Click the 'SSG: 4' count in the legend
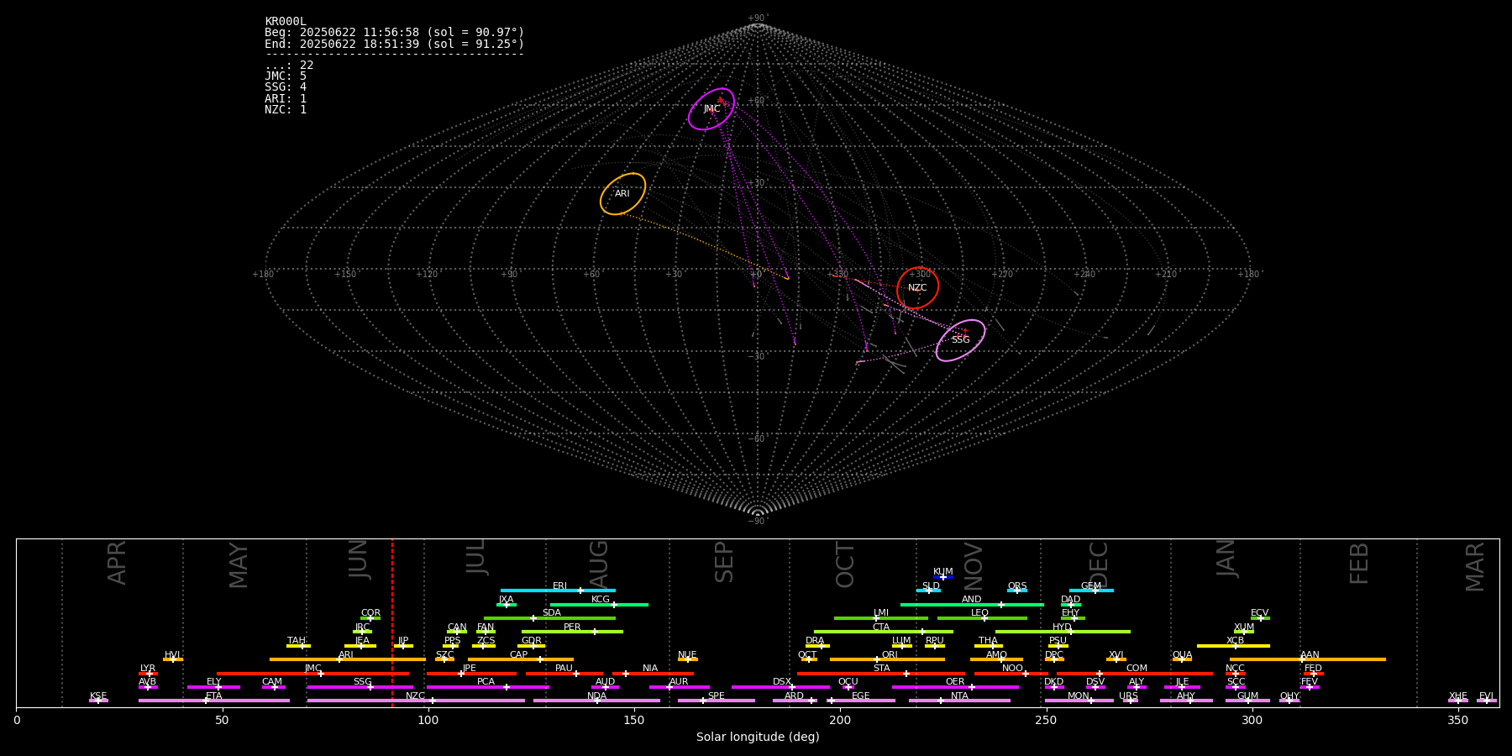Viewport: 1512px width, 756px height. click(x=286, y=87)
